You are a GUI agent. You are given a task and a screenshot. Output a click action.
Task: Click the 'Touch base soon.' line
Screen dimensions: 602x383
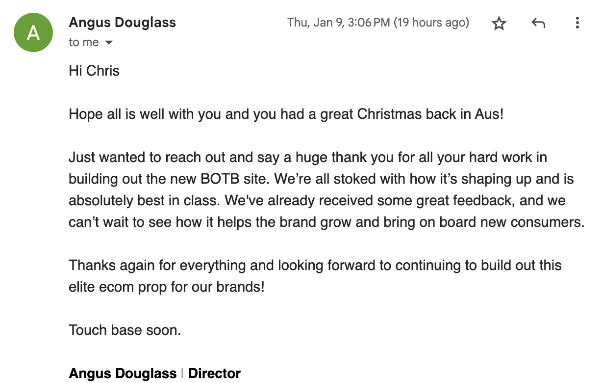click(125, 330)
